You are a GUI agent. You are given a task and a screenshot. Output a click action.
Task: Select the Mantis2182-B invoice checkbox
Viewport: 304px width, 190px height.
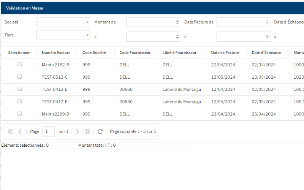click(19, 64)
